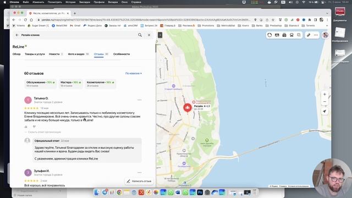Screen dimensions: 352x198
Task: Dislike Татьяна О. review with thumbs down
Action: pos(34,127)
